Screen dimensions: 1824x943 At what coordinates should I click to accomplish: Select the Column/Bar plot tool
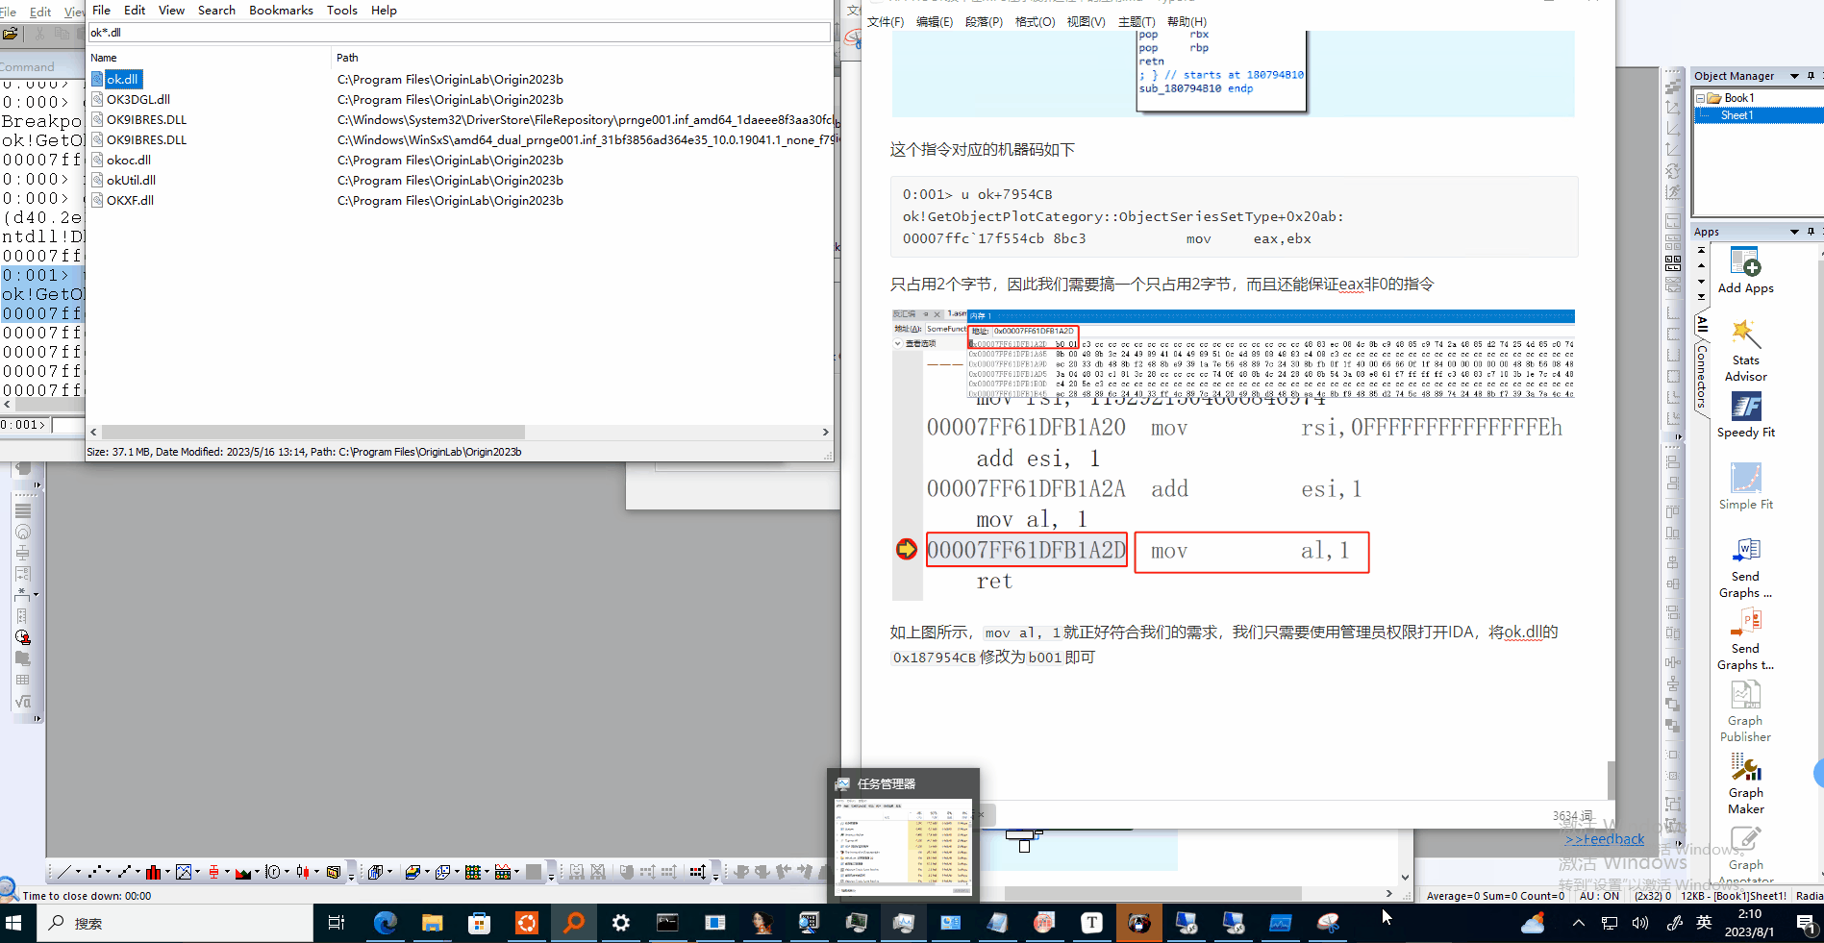[x=153, y=872]
